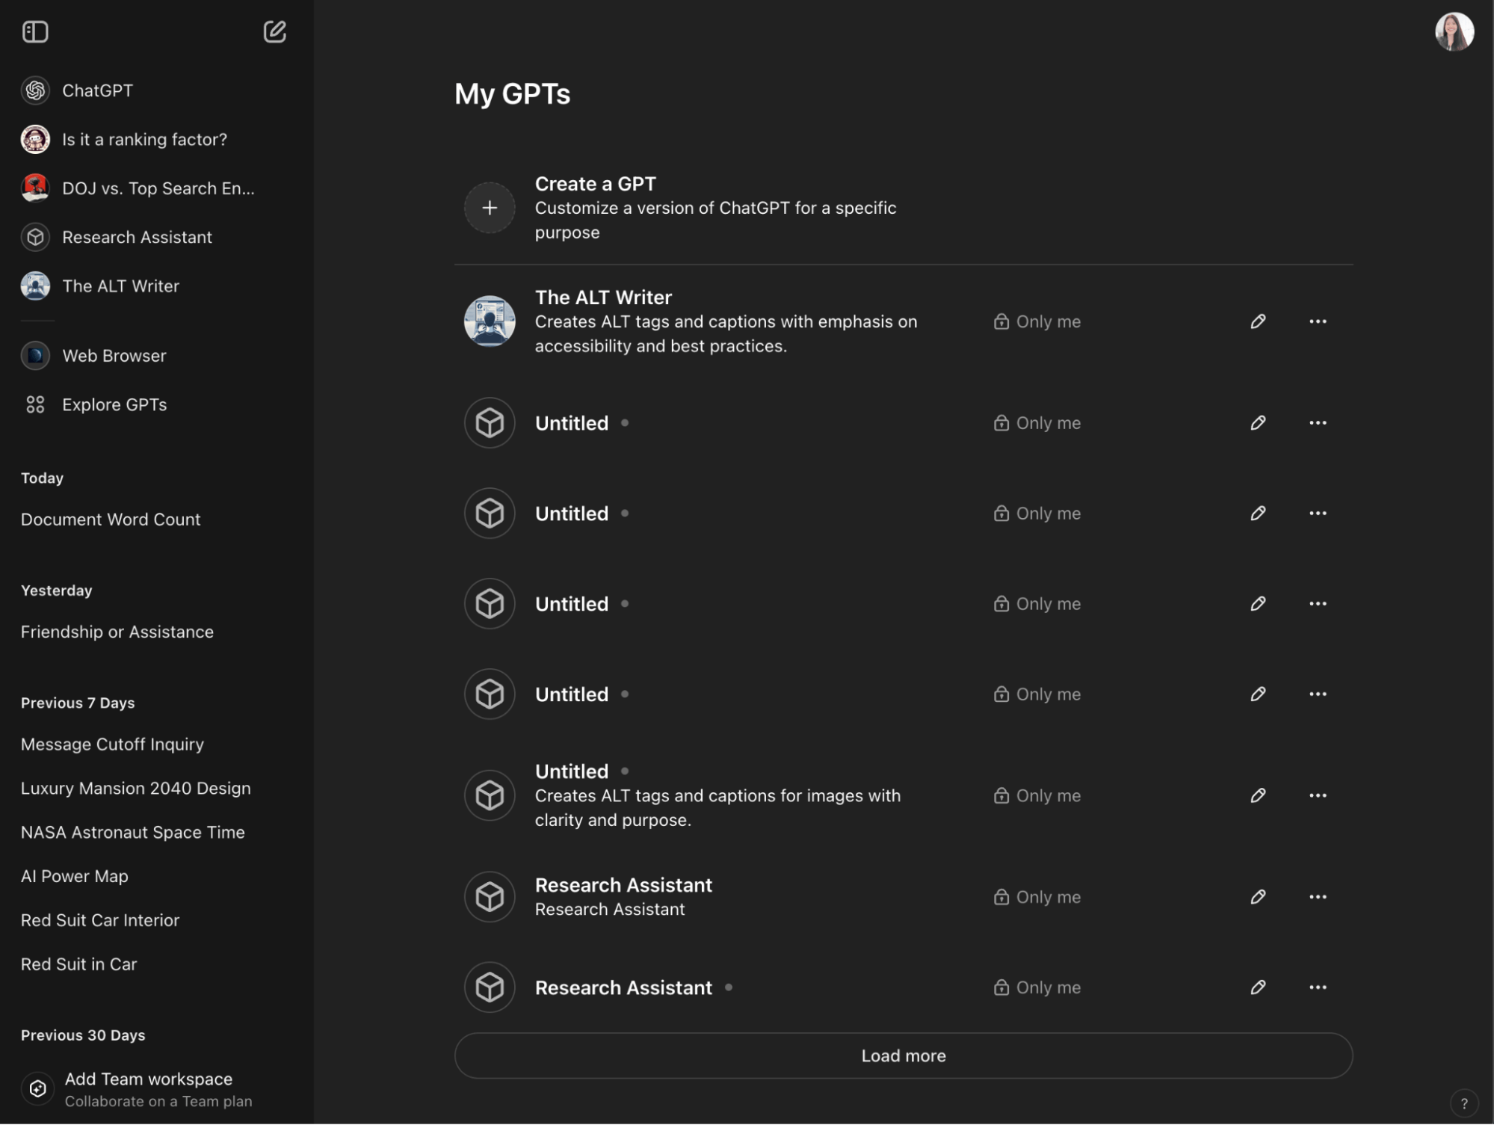Screen dimensions: 1494x1125
Task: Click the DOJ vs. Top Search avatar icon
Action: coord(35,188)
